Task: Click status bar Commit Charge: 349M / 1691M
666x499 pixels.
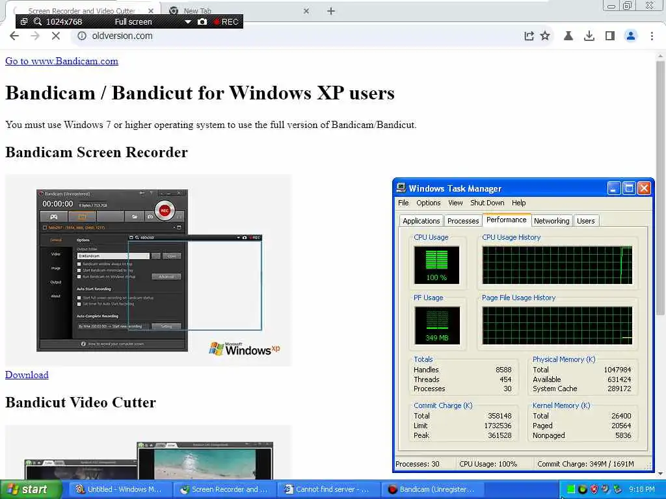Action: click(x=585, y=464)
